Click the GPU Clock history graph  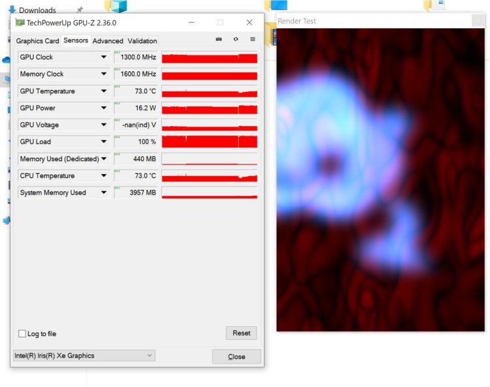tap(209, 57)
